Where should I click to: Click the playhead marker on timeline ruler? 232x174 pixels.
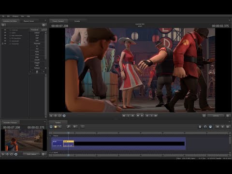68,133
